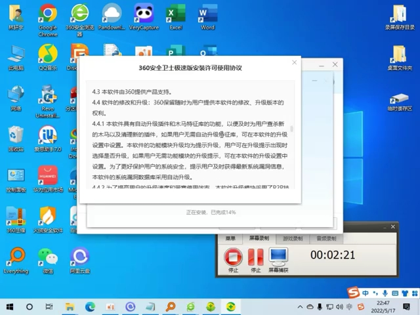This screenshot has height=315, width=420.
Task: Open File Explorer from the taskbar
Action: 70,306
